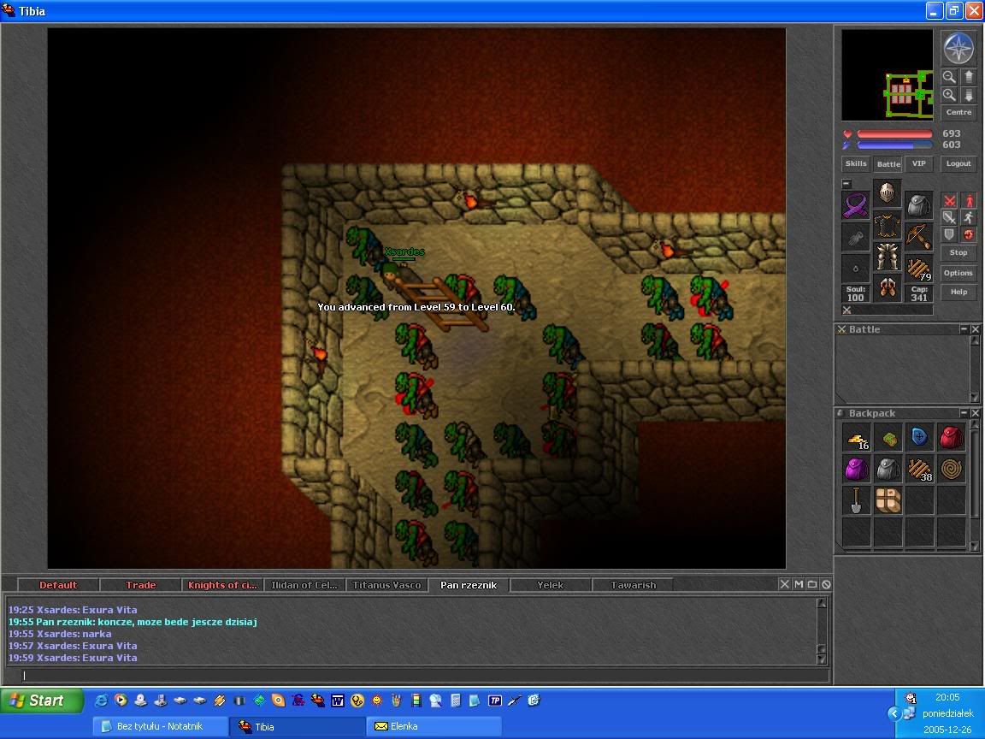Select the chain armor slot
Viewport: 985px width, 739px height.
pos(887,224)
